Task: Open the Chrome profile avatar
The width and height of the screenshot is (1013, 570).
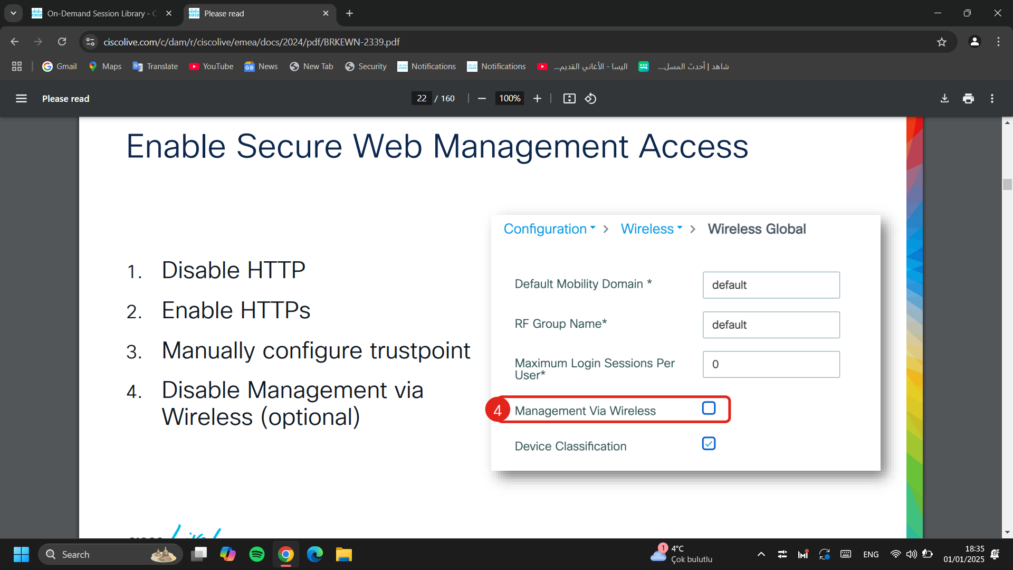Action: click(x=974, y=42)
